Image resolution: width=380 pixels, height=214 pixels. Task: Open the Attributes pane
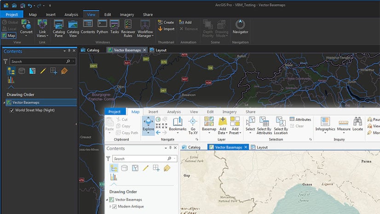click(300, 119)
